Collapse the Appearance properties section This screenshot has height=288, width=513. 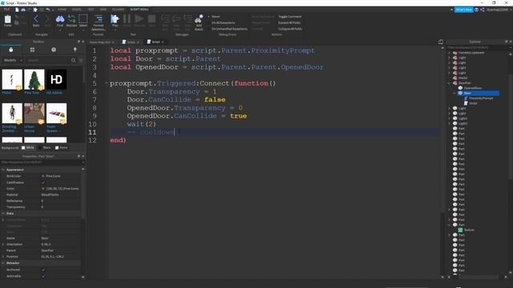3,170
